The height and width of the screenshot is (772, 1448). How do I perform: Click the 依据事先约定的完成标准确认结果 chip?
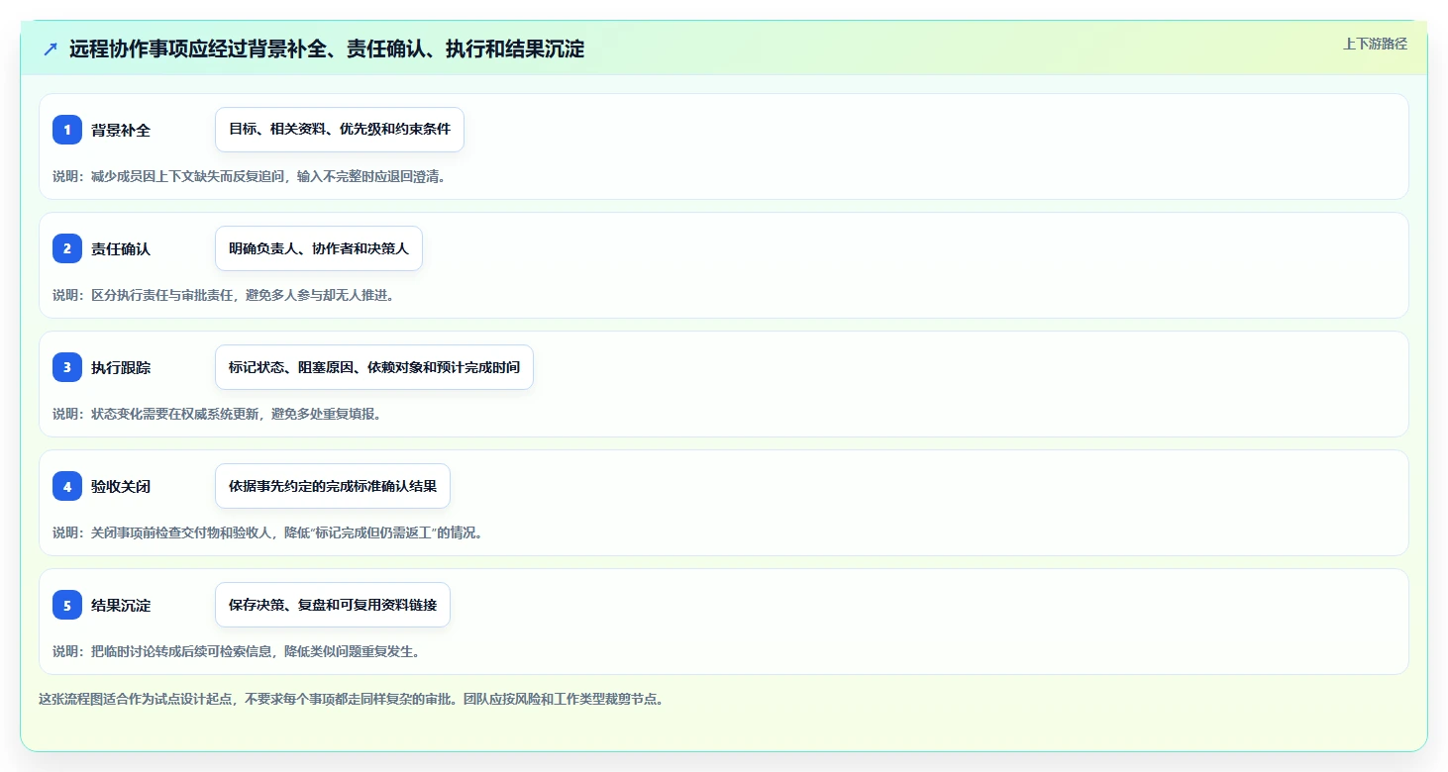333,486
